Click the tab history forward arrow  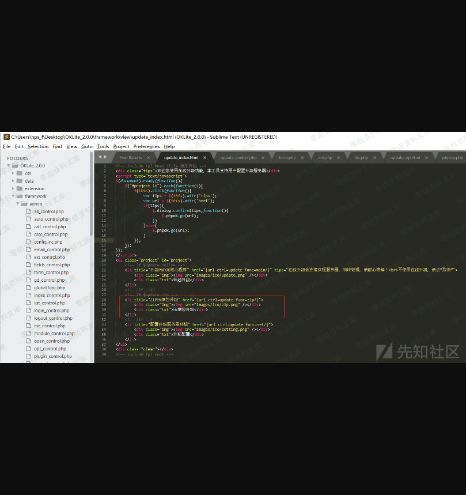pyautogui.click(x=105, y=157)
